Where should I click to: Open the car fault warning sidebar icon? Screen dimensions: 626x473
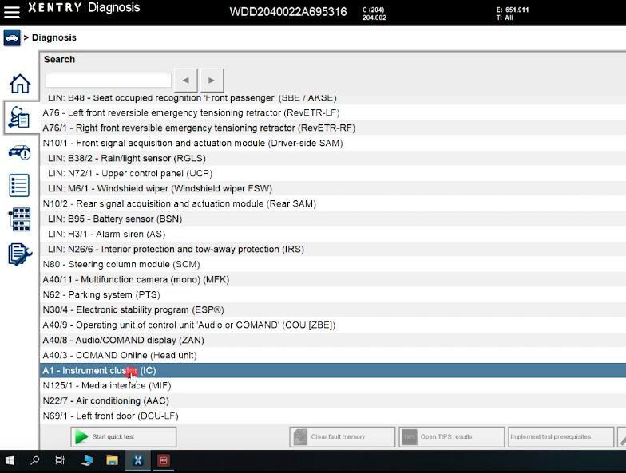pyautogui.click(x=19, y=152)
